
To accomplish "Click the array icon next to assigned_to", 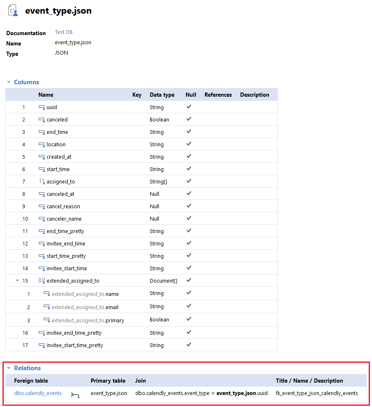I will (42, 181).
